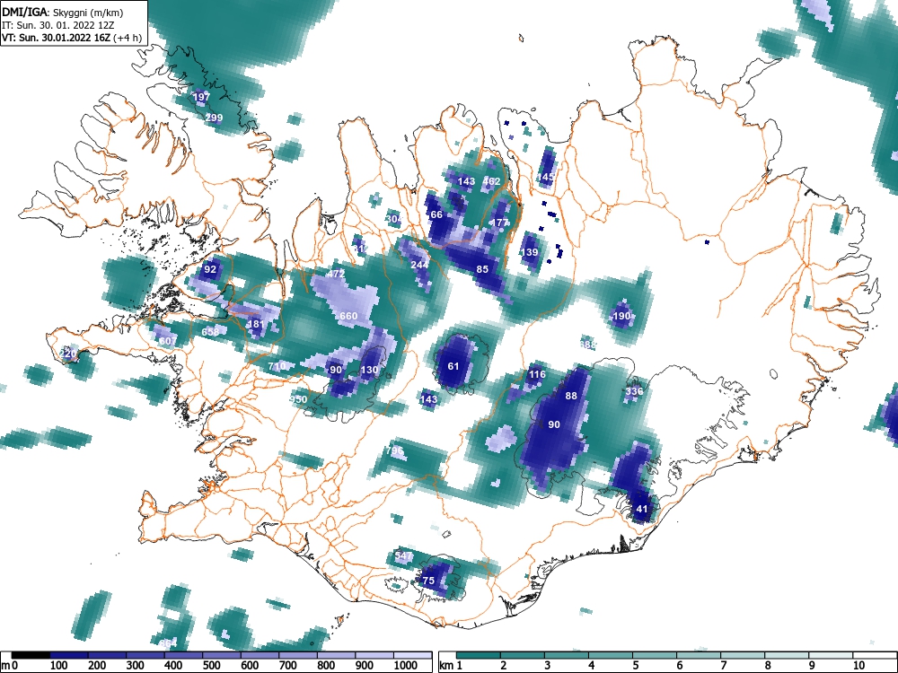Select the 658 value label
The height and width of the screenshot is (673, 898).
[x=210, y=332]
